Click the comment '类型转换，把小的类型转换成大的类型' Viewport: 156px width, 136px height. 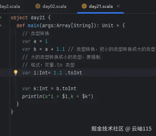point(116,49)
